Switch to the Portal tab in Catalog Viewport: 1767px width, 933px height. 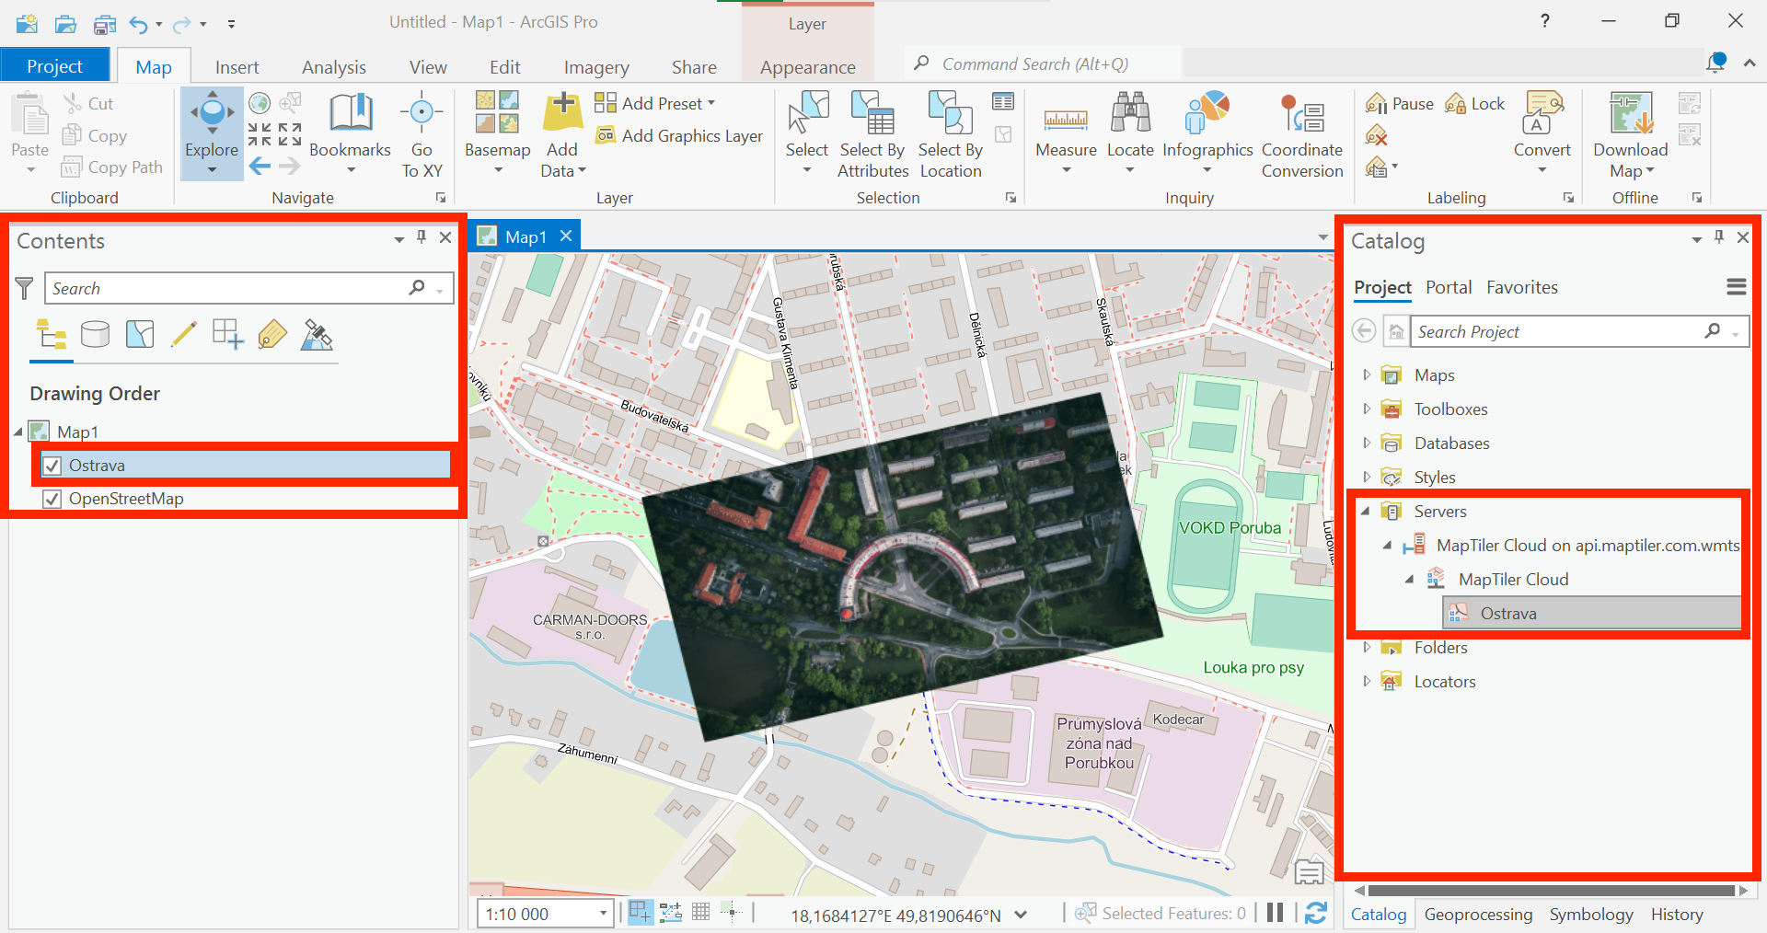point(1448,287)
